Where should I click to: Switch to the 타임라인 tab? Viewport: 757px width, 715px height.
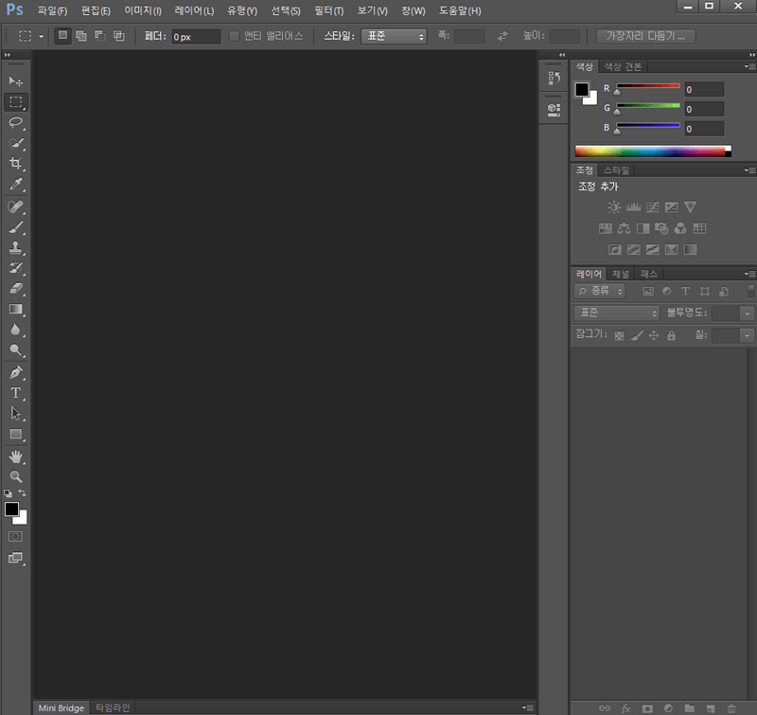(x=113, y=707)
